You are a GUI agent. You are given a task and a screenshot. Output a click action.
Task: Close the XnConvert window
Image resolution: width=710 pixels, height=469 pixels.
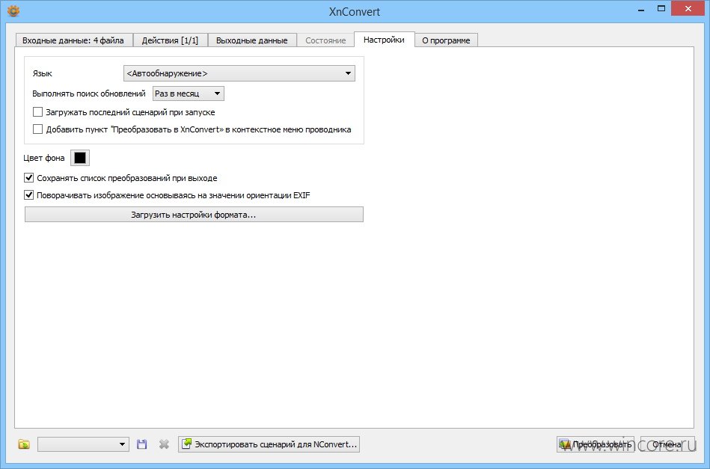688,8
